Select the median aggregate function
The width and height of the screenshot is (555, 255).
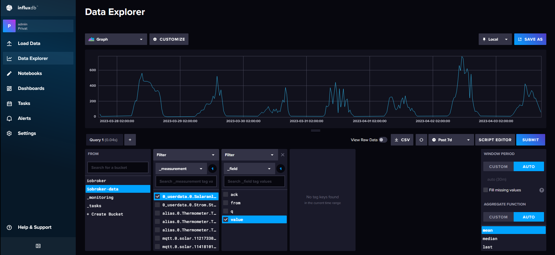coord(514,239)
